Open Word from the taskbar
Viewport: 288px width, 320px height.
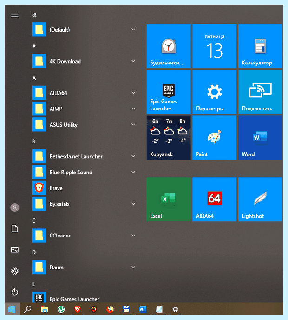143,309
